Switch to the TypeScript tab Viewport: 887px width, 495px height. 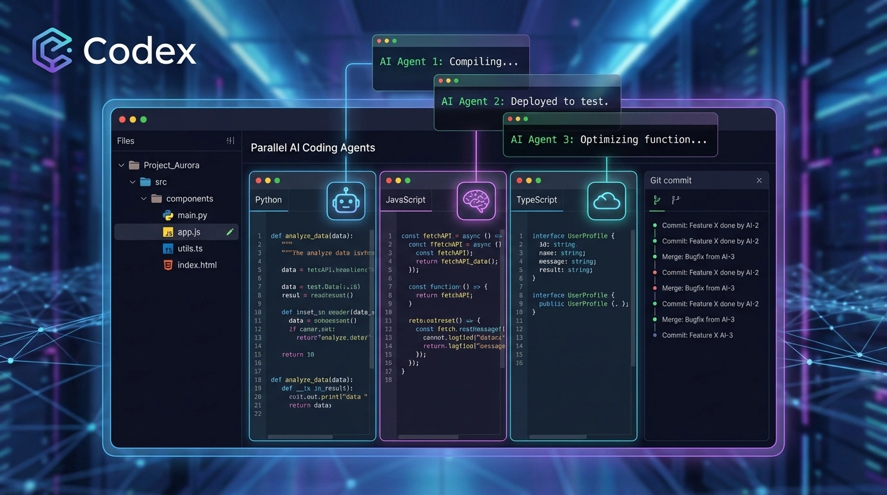tap(536, 200)
